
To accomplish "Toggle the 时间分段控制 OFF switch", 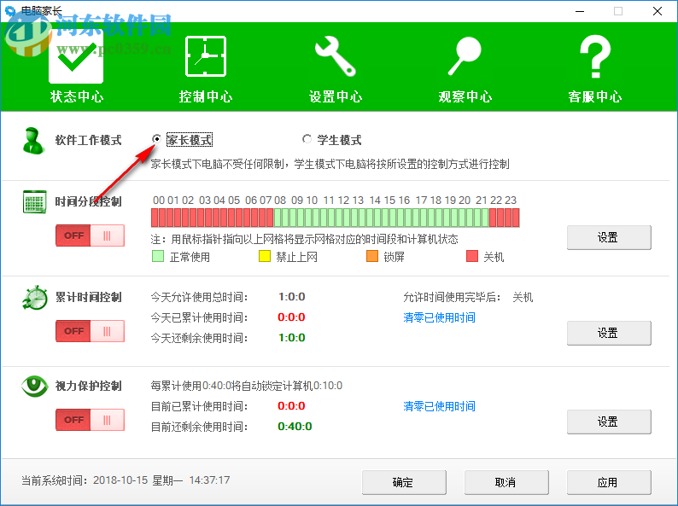I will [90, 236].
